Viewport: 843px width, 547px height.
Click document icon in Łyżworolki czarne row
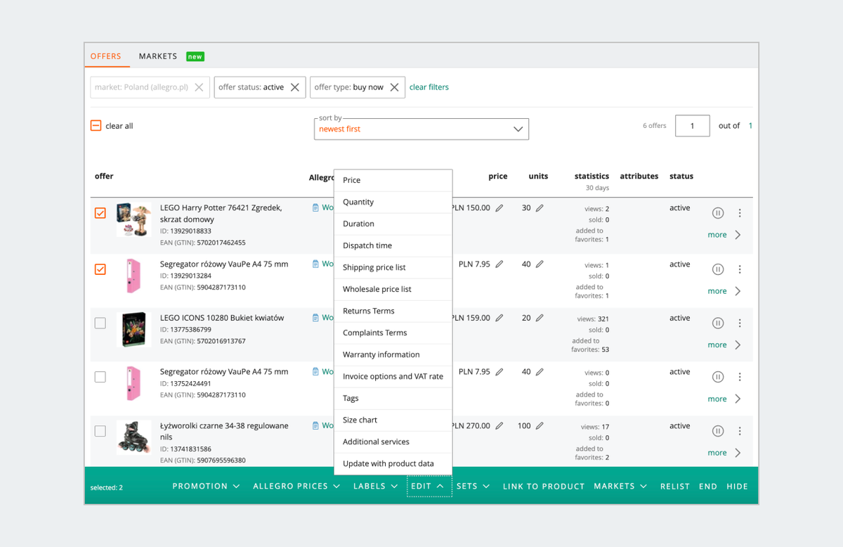click(315, 426)
